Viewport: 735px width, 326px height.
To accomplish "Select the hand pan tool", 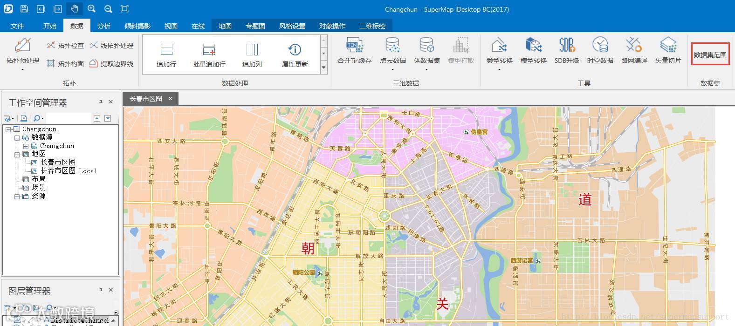I will click(x=75, y=9).
